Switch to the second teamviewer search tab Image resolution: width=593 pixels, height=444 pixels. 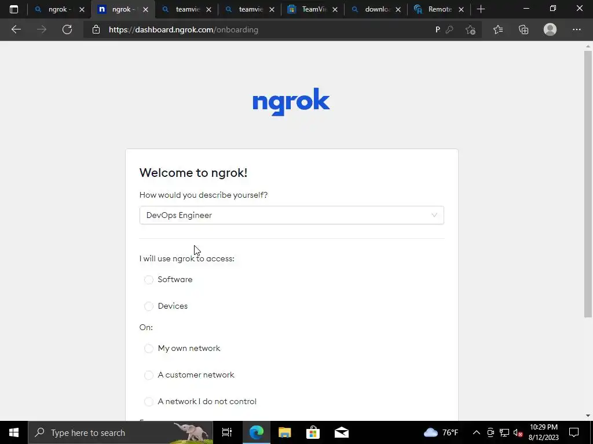(250, 9)
